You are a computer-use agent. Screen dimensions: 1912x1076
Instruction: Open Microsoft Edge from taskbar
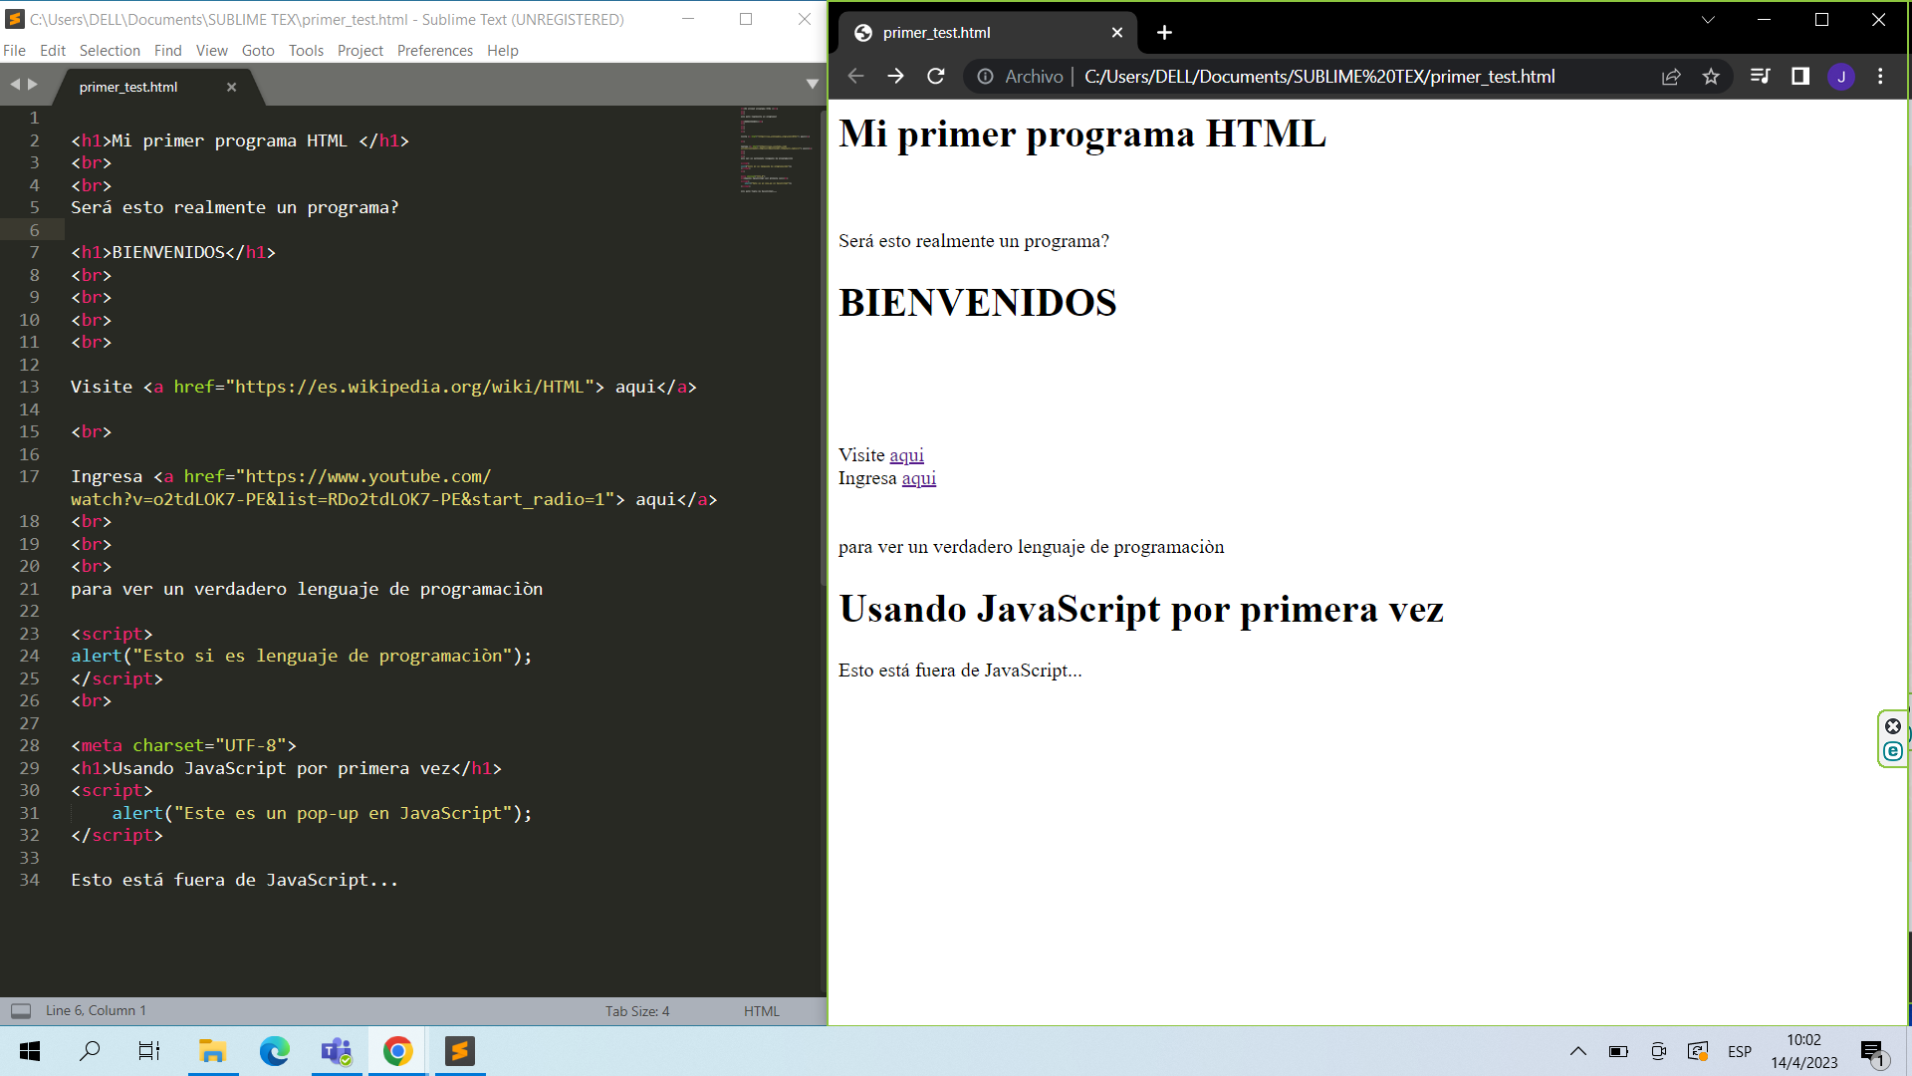(274, 1051)
